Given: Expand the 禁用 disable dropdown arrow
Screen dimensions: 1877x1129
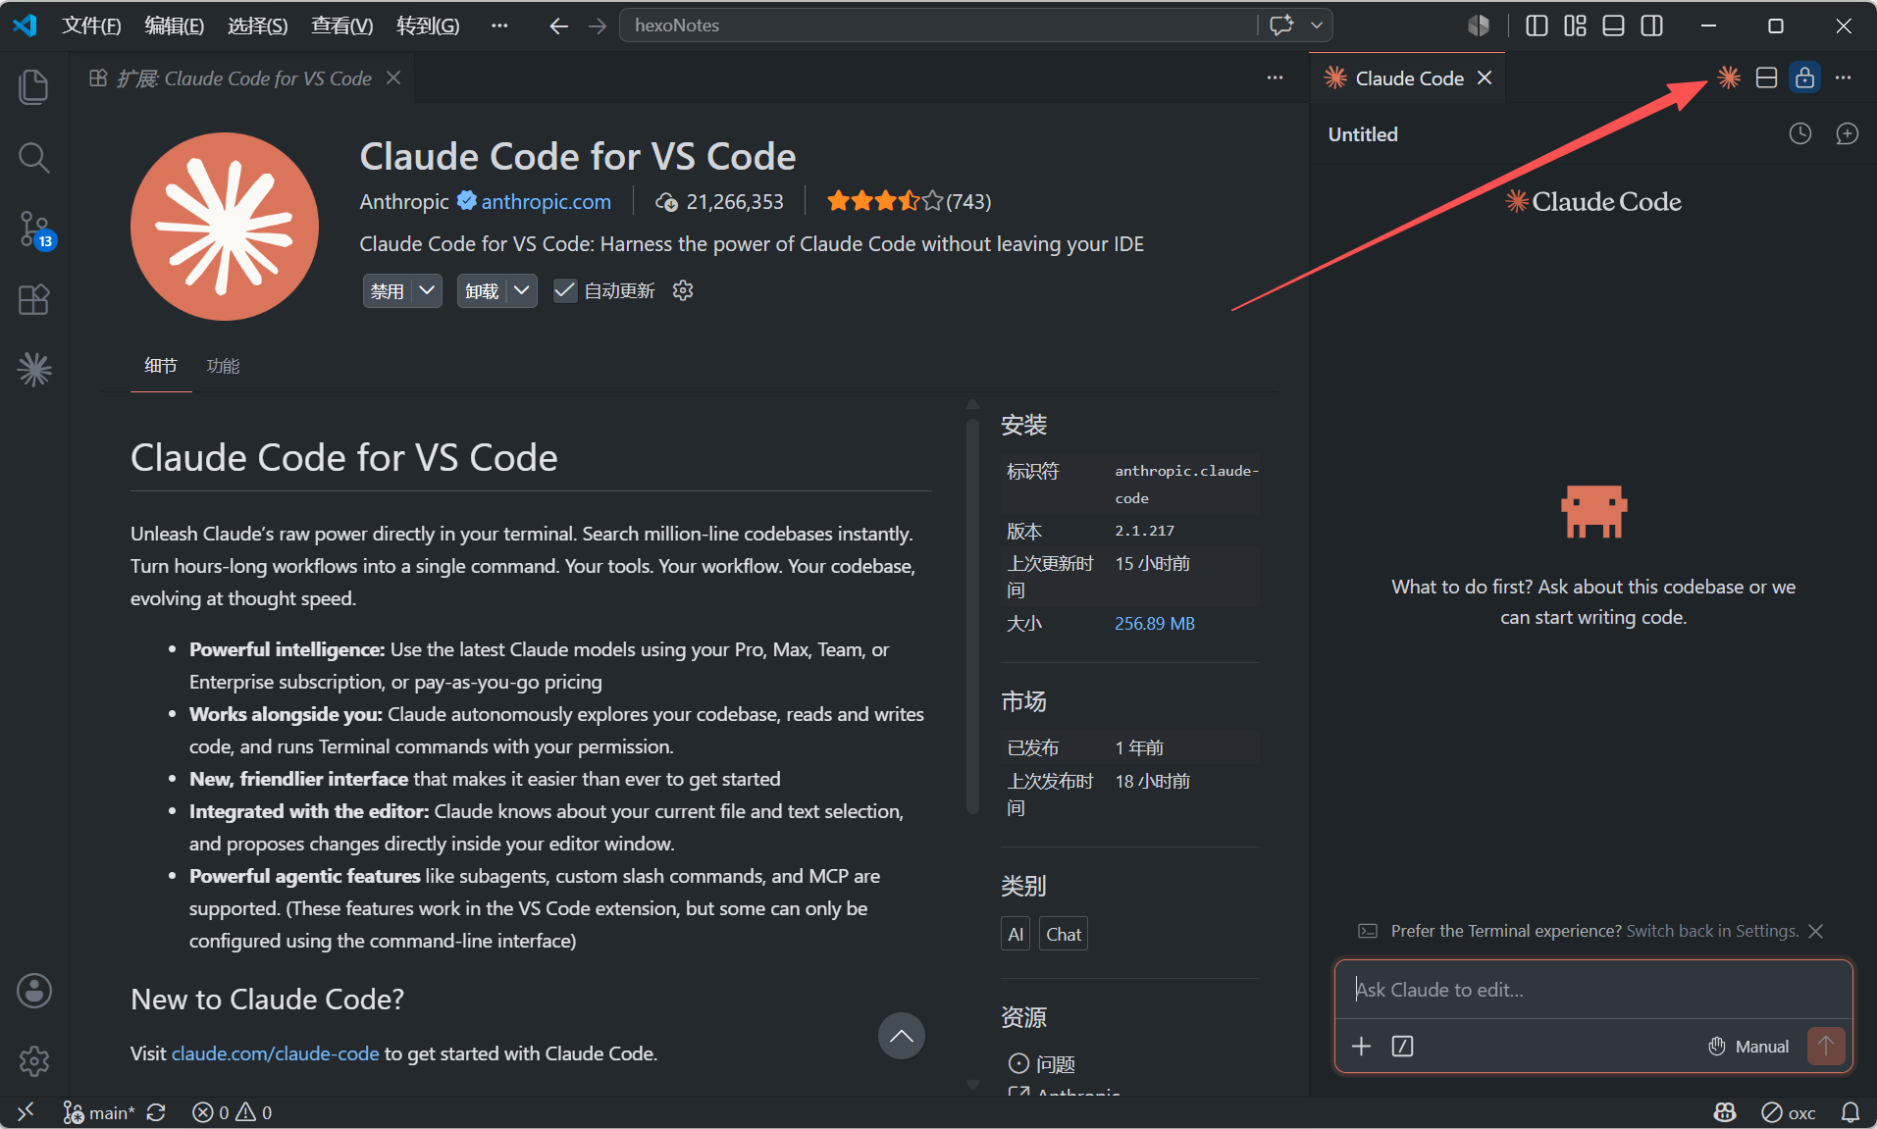Looking at the screenshot, I should point(427,290).
